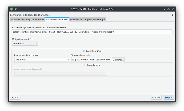Click the Aceptar button
Viewport: 184px width, 111px height.
(169, 97)
